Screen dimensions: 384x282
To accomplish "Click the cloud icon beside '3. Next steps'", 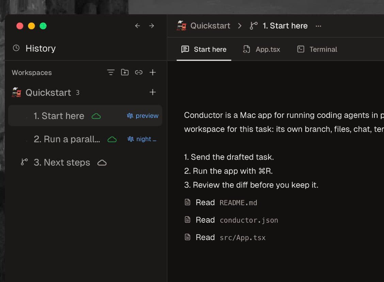I will pyautogui.click(x=102, y=163).
